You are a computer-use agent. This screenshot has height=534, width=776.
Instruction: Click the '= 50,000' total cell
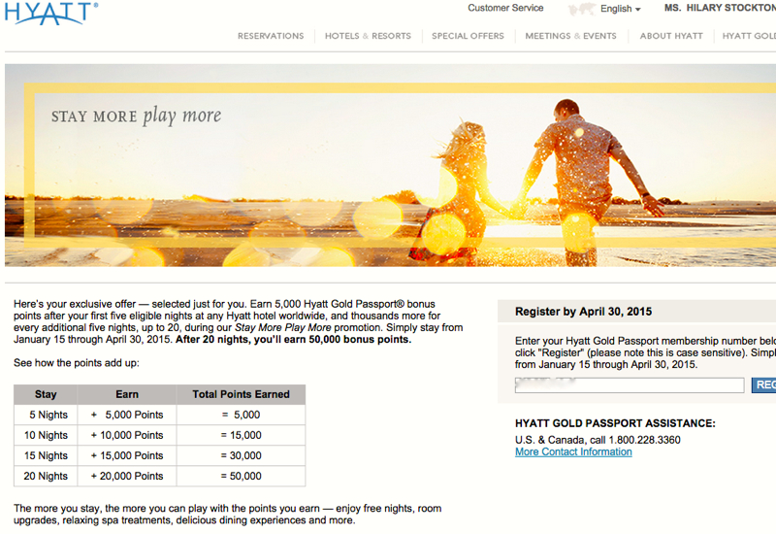[x=241, y=476]
